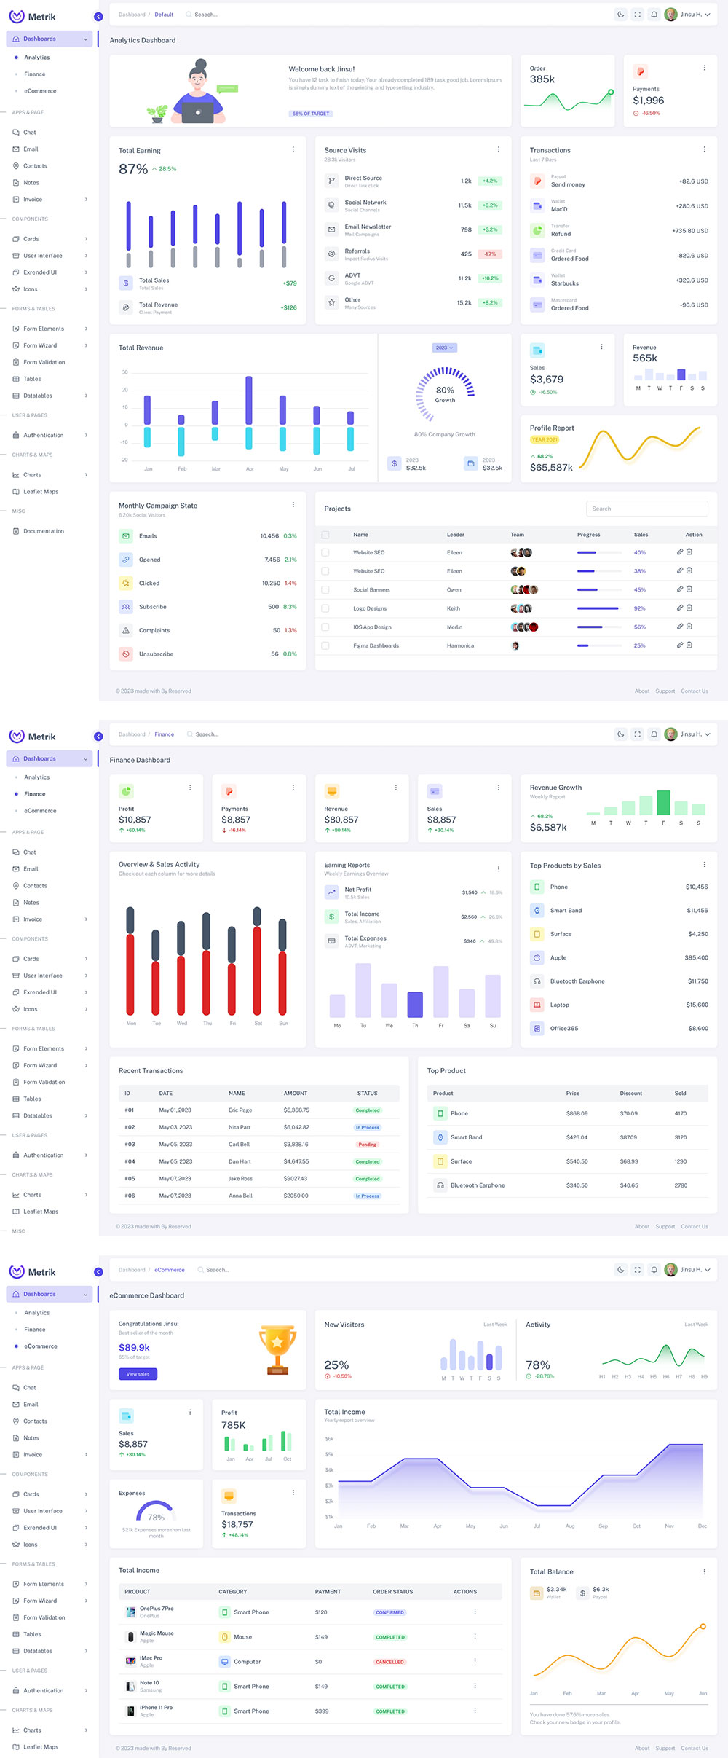Click edit pencil icon for Social Banners project
The width and height of the screenshot is (728, 1758).
click(x=680, y=589)
